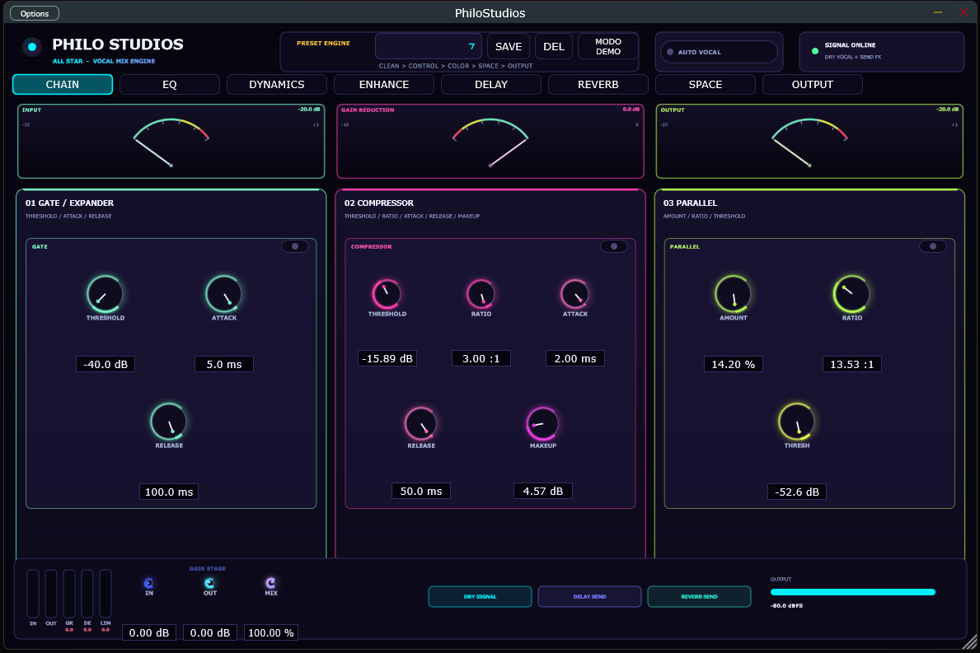Click the DEL preset button
Image resolution: width=980 pixels, height=653 pixels.
(x=554, y=46)
